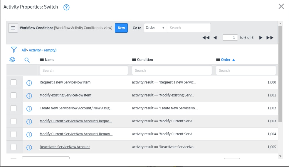This screenshot has height=167, width=289.
Task: Open the list controls hamburger menu
Action: tap(13, 28)
